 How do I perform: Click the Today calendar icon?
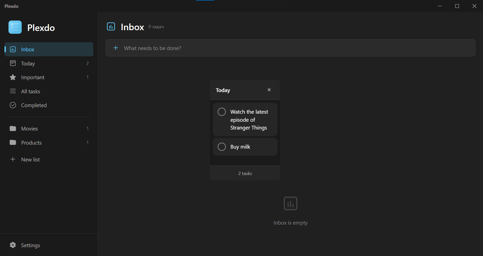pyautogui.click(x=13, y=63)
